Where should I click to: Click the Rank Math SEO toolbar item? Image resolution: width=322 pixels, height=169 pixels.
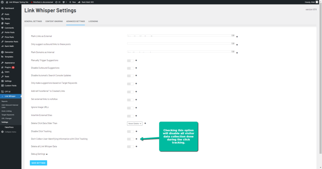click(86, 2)
